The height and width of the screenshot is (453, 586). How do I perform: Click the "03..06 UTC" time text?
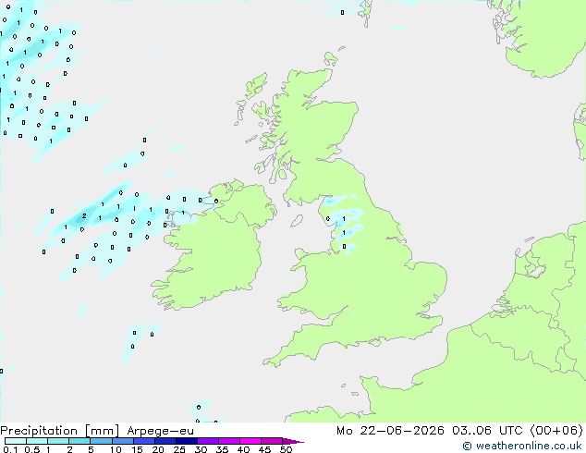tap(487, 431)
